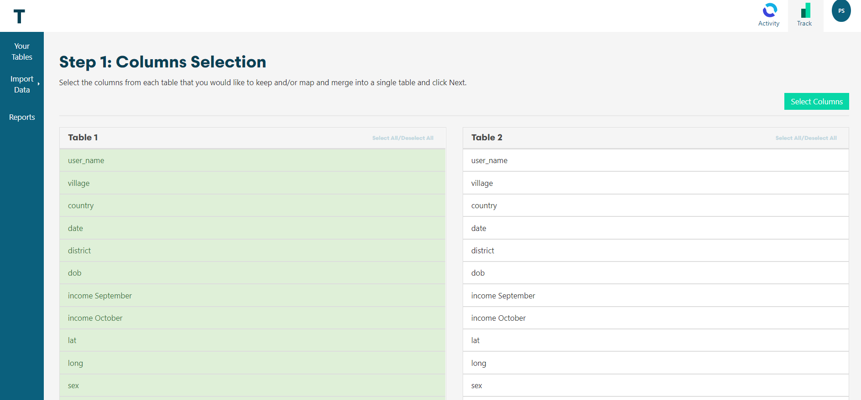Click the T logo icon

pyautogui.click(x=19, y=16)
